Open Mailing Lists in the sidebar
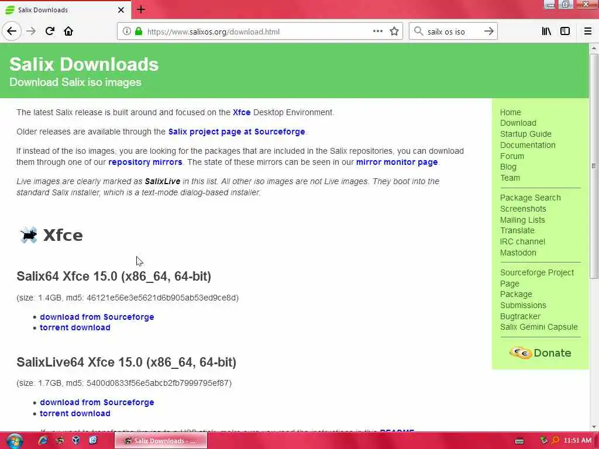This screenshot has width=599, height=449. (522, 220)
